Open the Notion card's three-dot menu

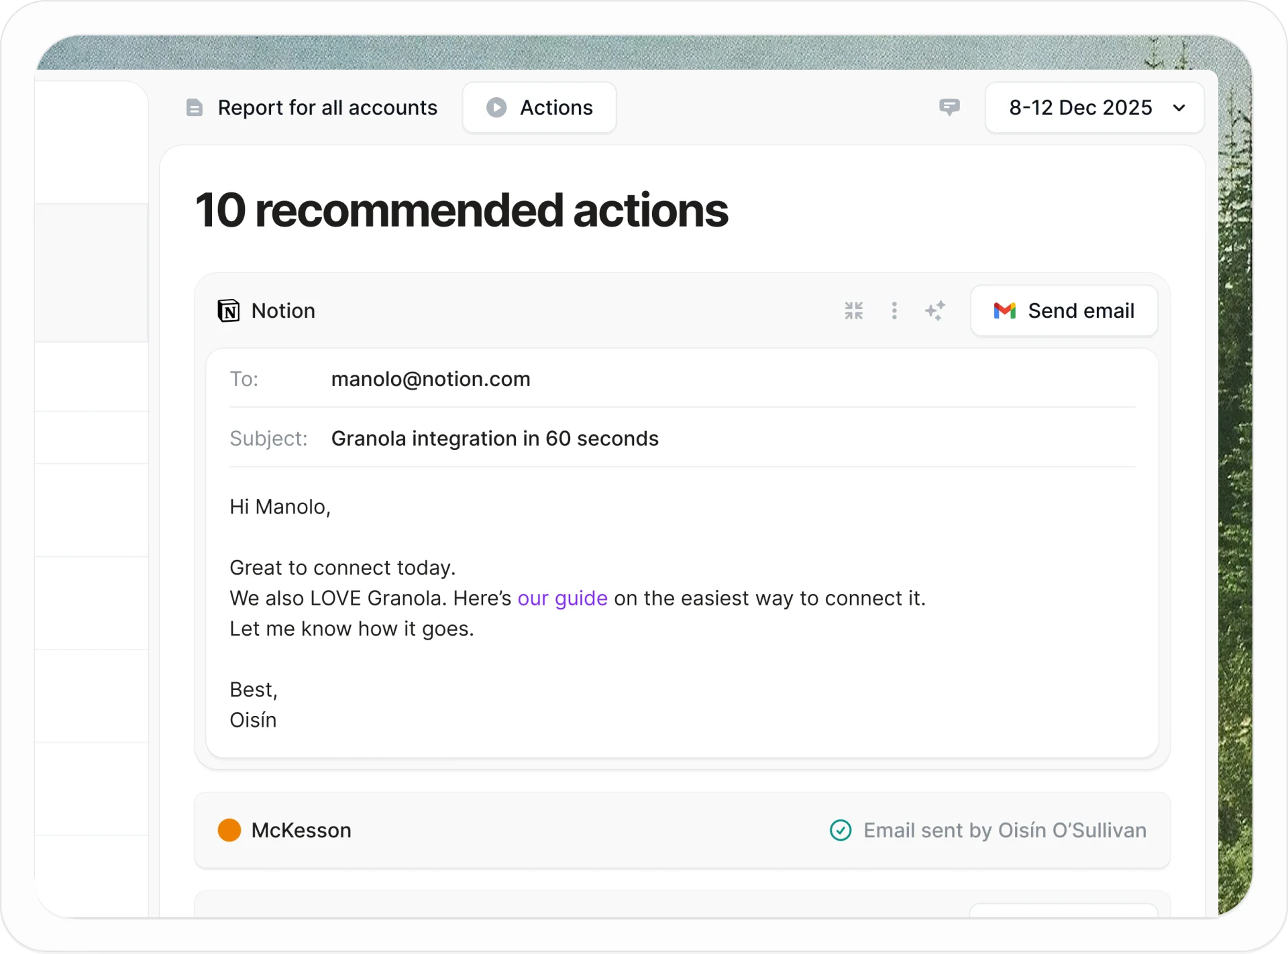coord(894,310)
